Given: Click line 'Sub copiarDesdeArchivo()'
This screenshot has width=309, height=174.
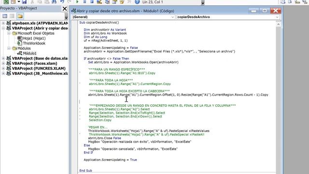Looking at the screenshot, I should (99, 22).
